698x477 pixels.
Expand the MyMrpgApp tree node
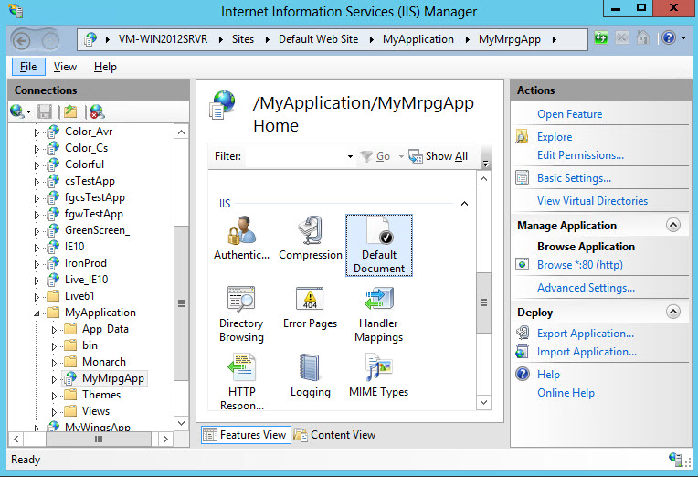(54, 379)
